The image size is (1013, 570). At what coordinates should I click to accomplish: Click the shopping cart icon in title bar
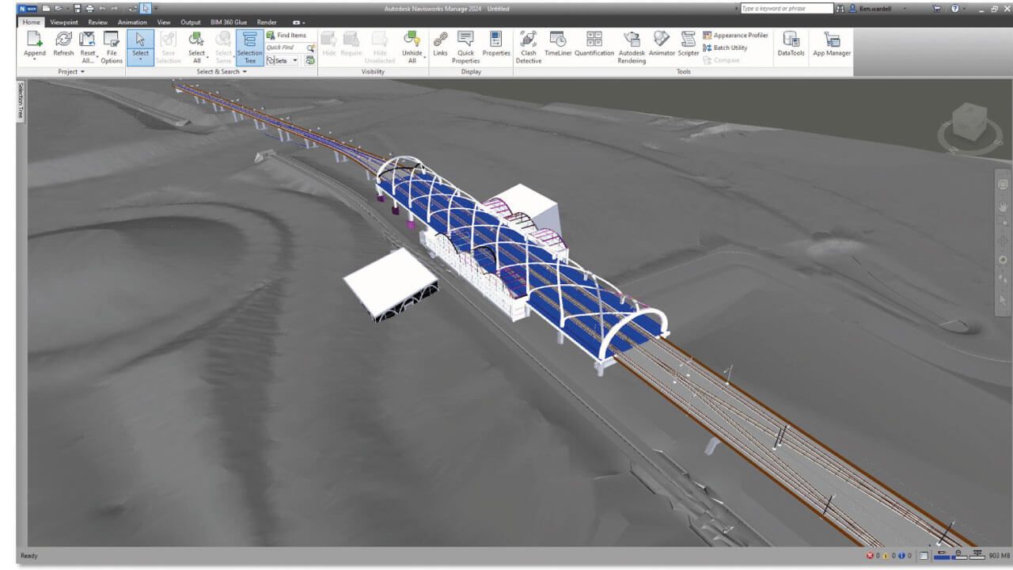[x=936, y=9]
